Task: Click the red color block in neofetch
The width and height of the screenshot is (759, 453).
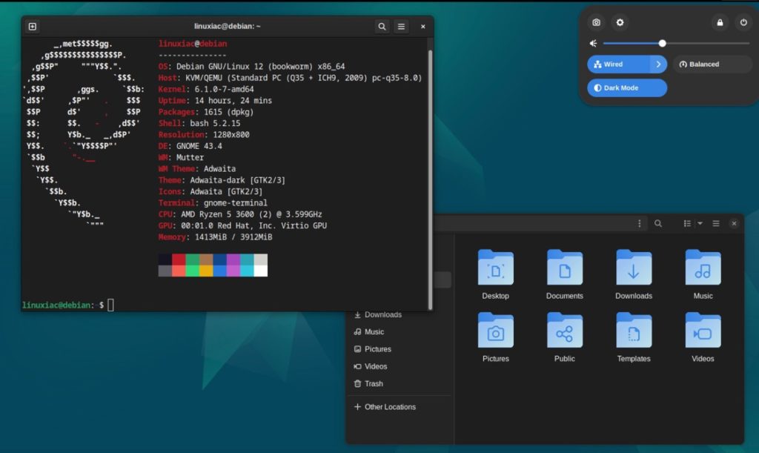Action: [179, 259]
